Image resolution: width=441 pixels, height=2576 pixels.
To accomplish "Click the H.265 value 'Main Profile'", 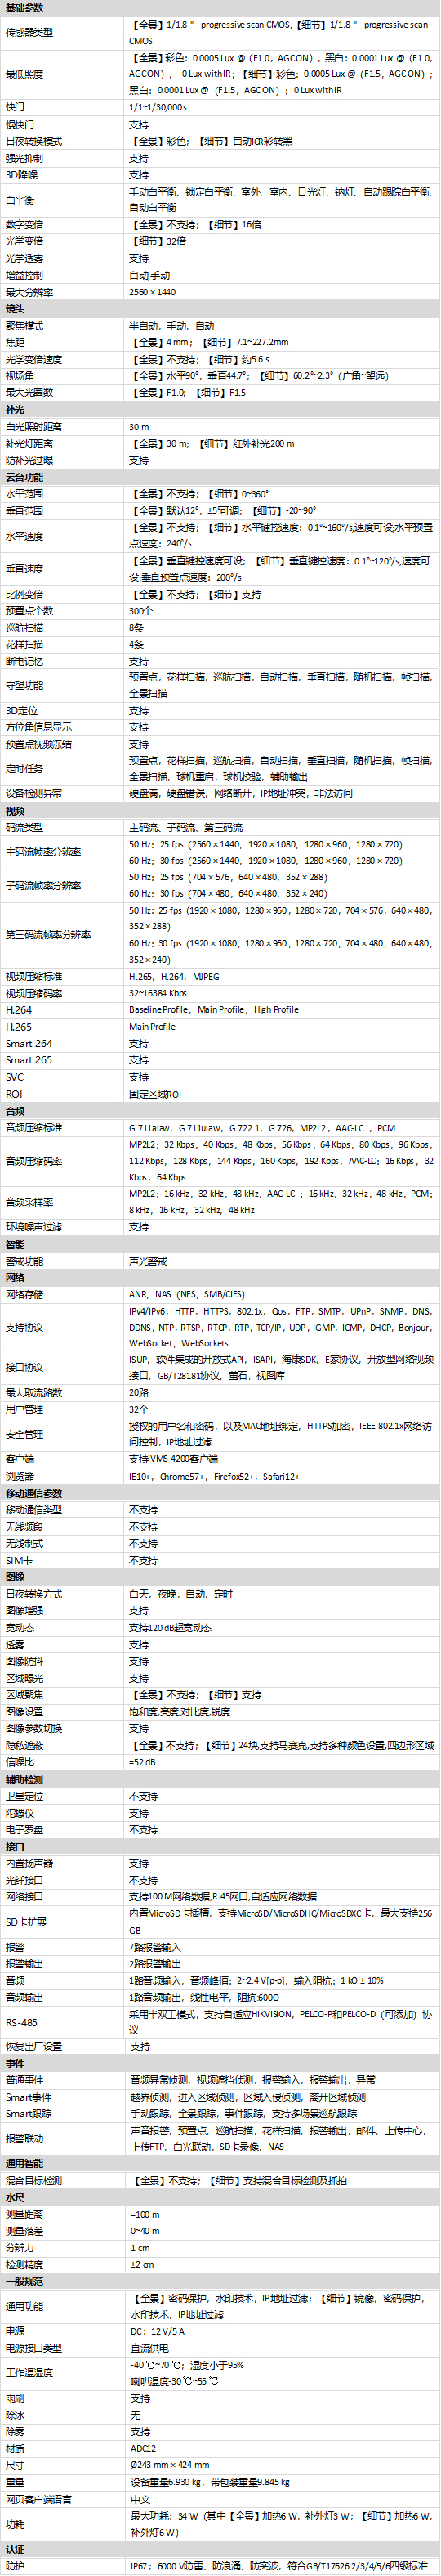I will click(152, 1027).
